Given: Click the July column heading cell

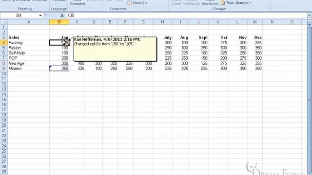Looking at the screenshot, I should 162,37.
